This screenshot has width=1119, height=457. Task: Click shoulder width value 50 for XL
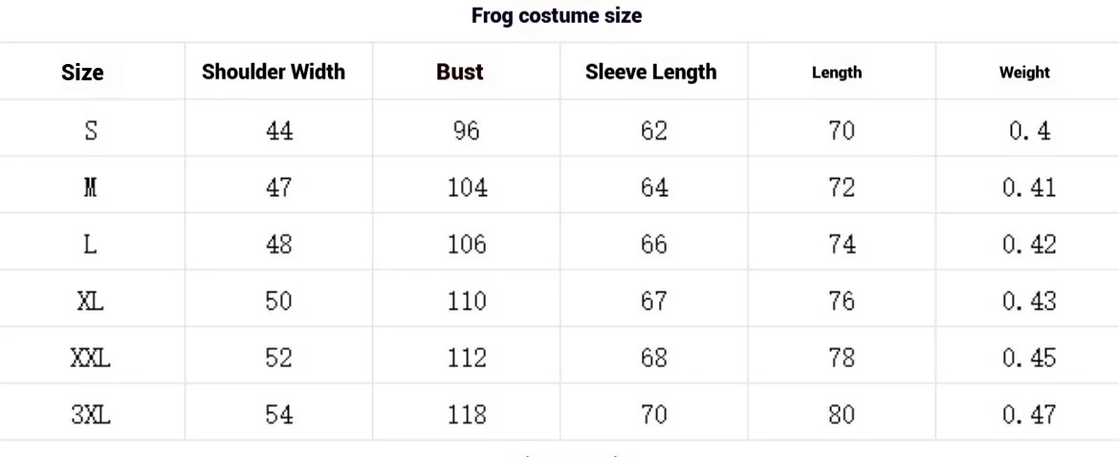pyautogui.click(x=279, y=301)
